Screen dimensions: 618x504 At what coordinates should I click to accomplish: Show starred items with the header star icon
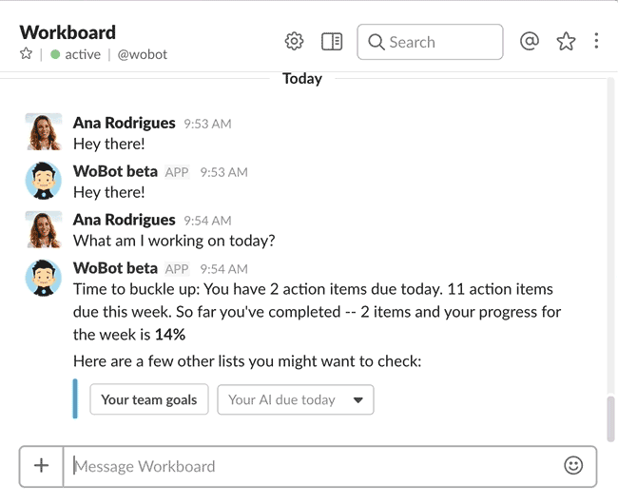click(x=566, y=42)
